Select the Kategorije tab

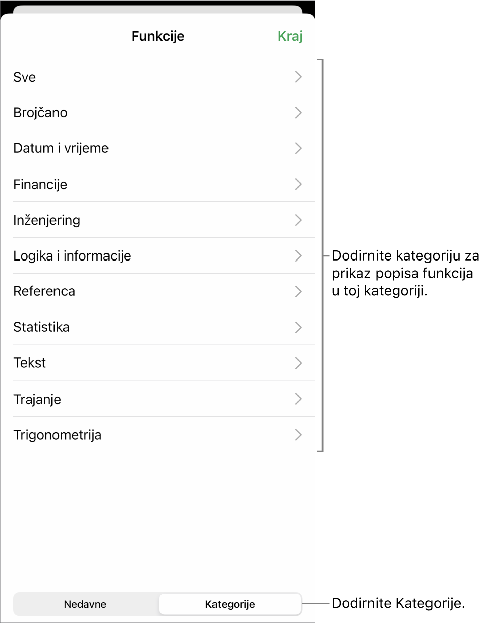click(x=230, y=604)
